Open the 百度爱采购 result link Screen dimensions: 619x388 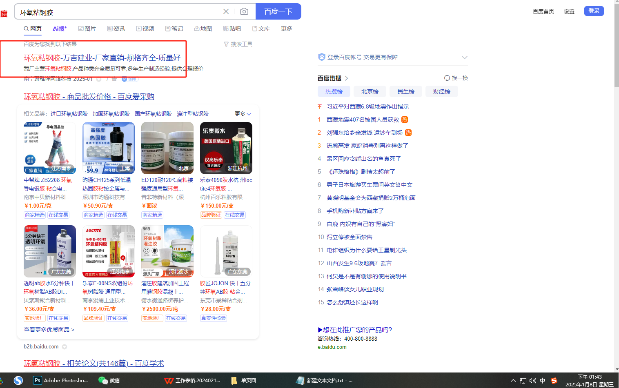click(89, 96)
